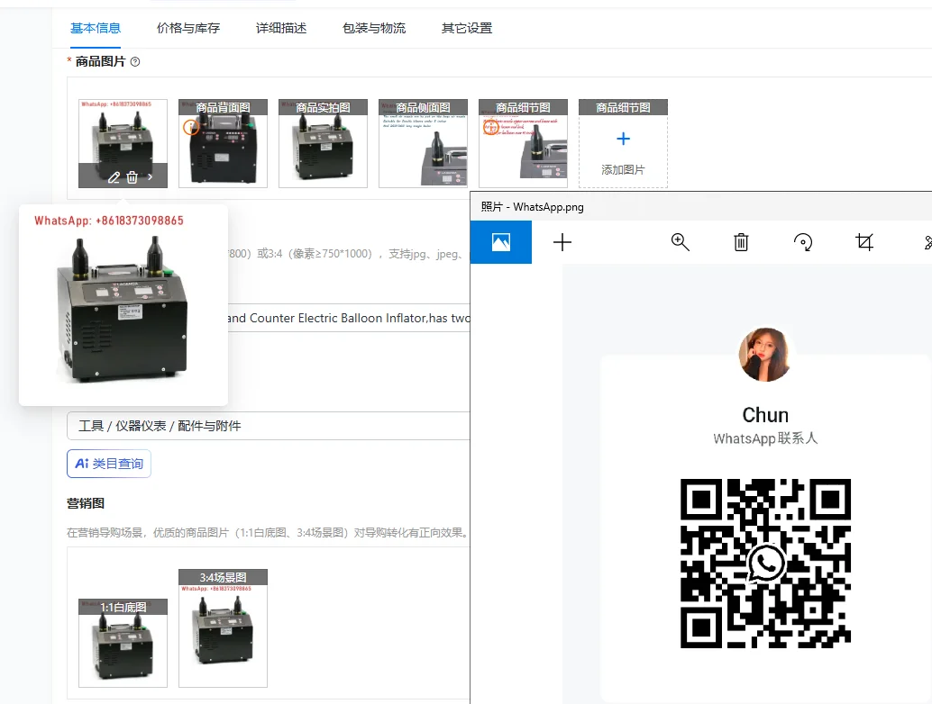This screenshot has width=932, height=704.
Task: Click the 照片 - WhatsApp.png window title
Action: tap(532, 207)
